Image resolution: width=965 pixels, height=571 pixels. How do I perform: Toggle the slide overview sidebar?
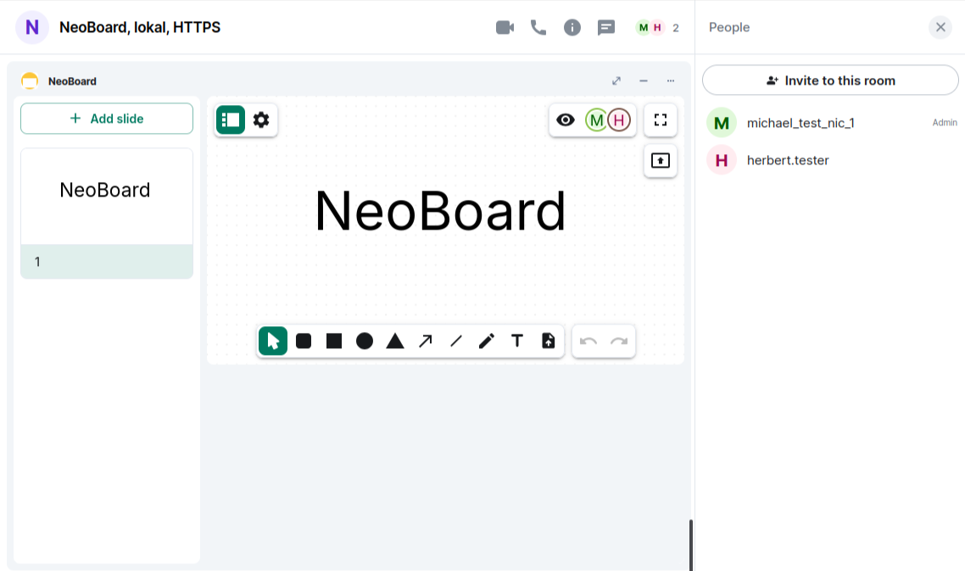231,120
